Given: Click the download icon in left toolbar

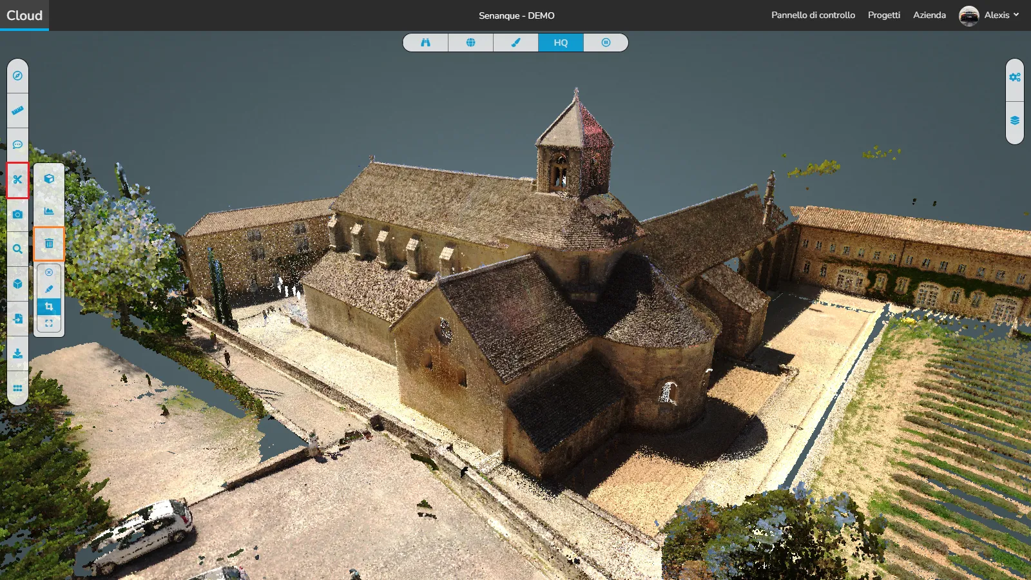Looking at the screenshot, I should (x=17, y=354).
